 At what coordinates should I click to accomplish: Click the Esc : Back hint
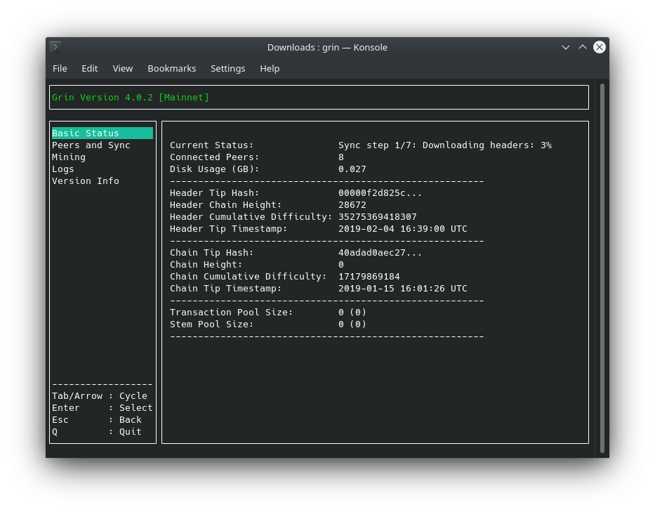tap(96, 419)
